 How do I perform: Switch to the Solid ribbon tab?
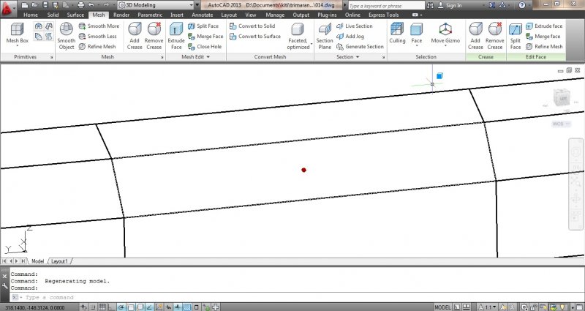[53, 15]
